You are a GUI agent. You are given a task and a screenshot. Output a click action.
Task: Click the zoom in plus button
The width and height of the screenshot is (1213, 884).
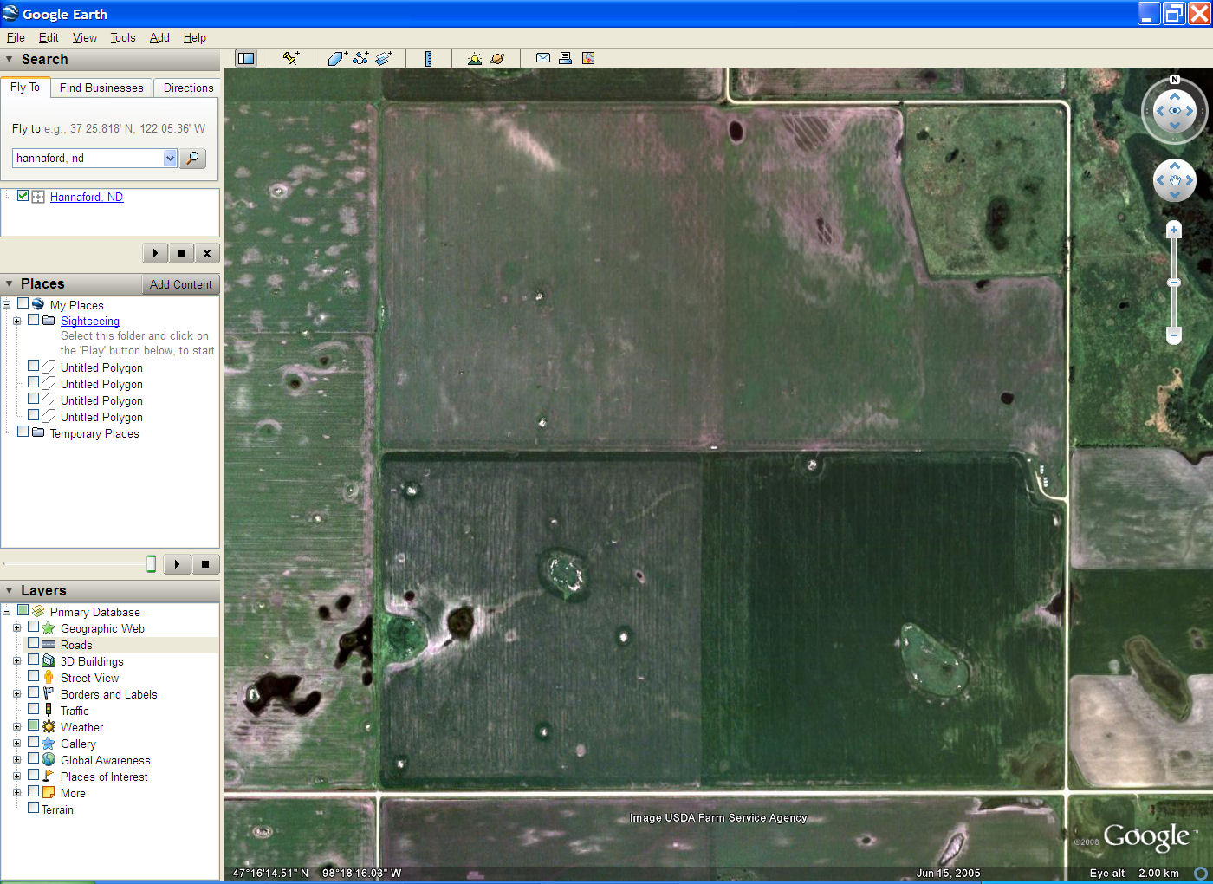point(1173,230)
